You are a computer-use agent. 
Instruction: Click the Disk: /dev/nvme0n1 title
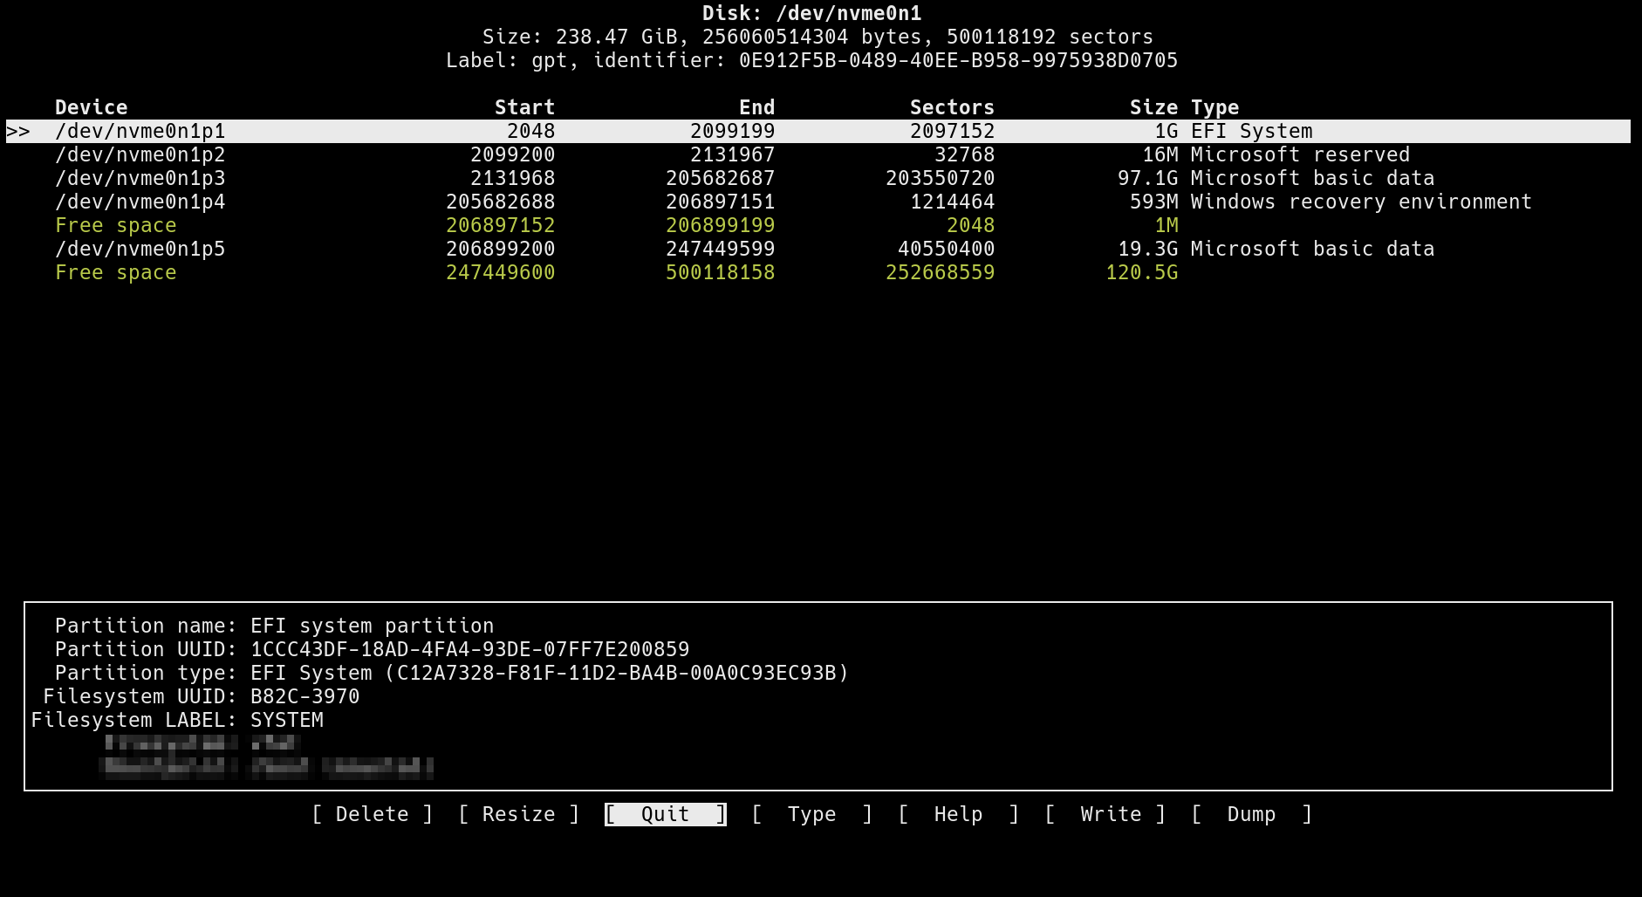coord(811,13)
